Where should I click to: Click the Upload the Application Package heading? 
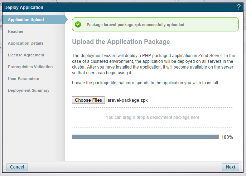click(x=121, y=42)
